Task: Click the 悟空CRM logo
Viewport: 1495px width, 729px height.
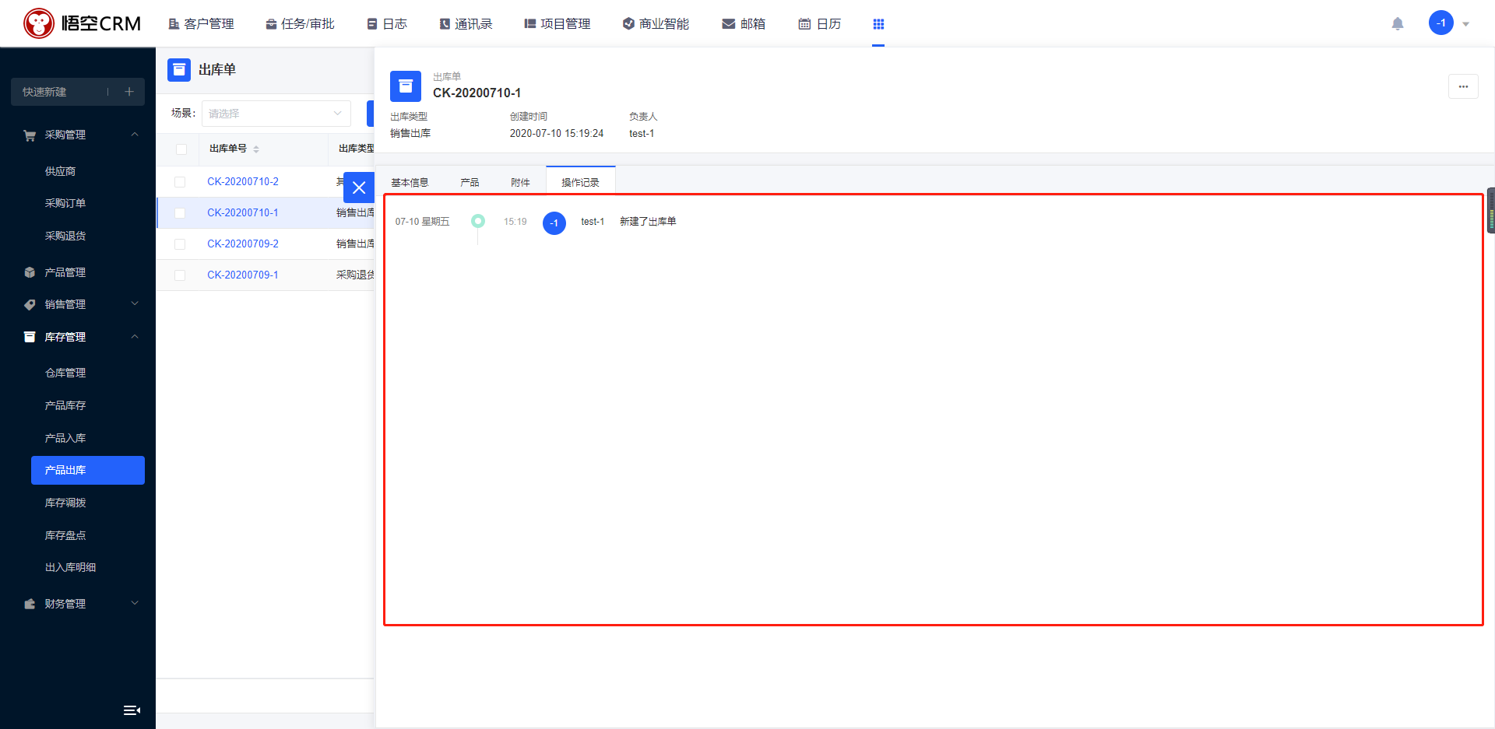Action: click(82, 23)
